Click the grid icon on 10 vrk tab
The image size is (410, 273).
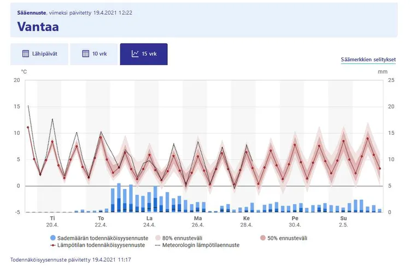coord(85,54)
